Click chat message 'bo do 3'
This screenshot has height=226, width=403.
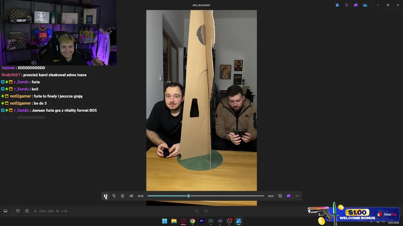40,103
